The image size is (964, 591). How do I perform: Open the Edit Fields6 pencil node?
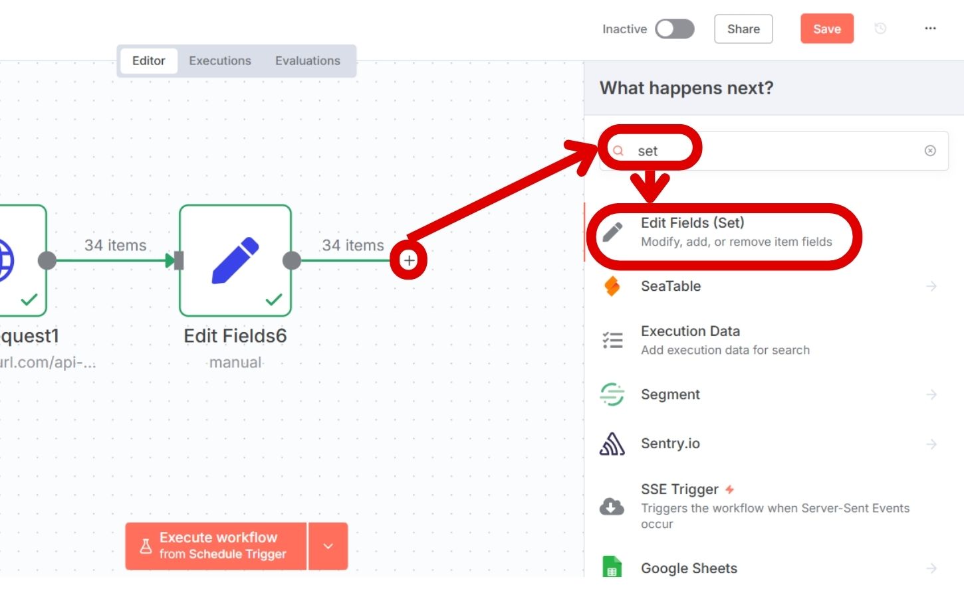[235, 260]
